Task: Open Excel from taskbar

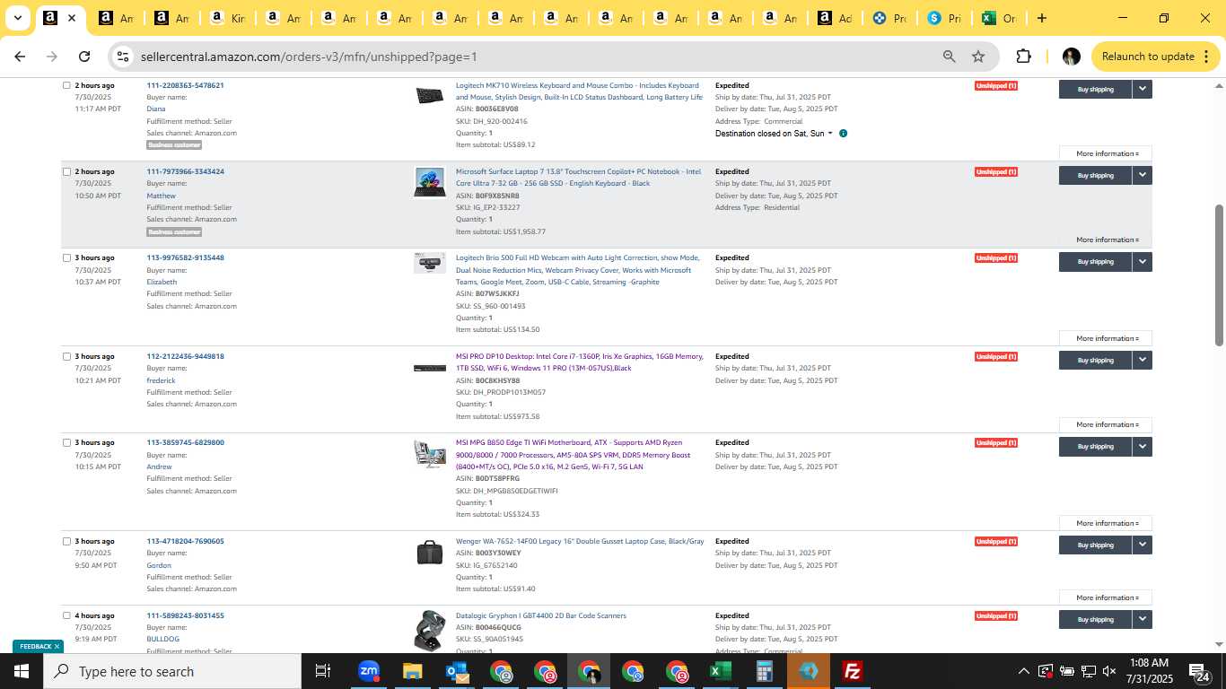Action: coord(720,671)
